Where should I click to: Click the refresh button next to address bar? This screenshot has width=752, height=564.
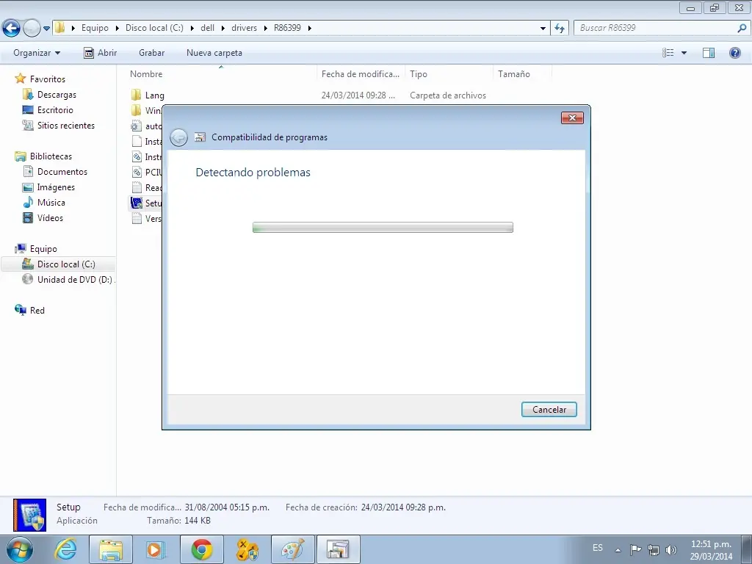tap(560, 29)
